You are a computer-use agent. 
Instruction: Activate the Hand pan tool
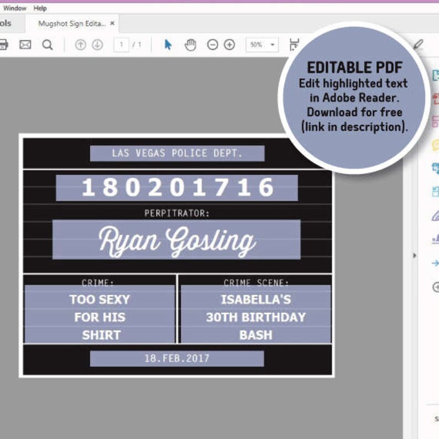[190, 45]
